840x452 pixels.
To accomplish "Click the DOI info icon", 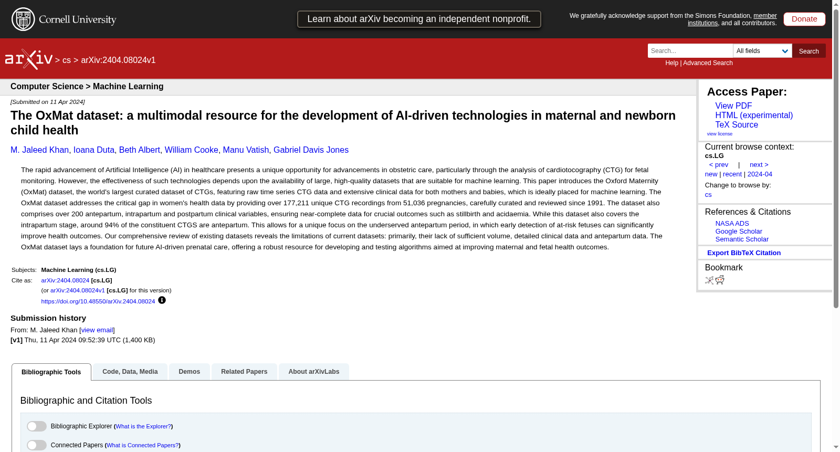I will pos(162,300).
